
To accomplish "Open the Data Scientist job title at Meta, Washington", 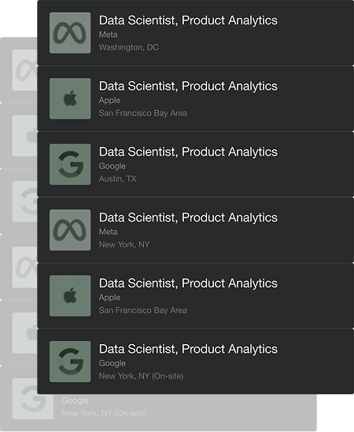I will click(x=188, y=20).
